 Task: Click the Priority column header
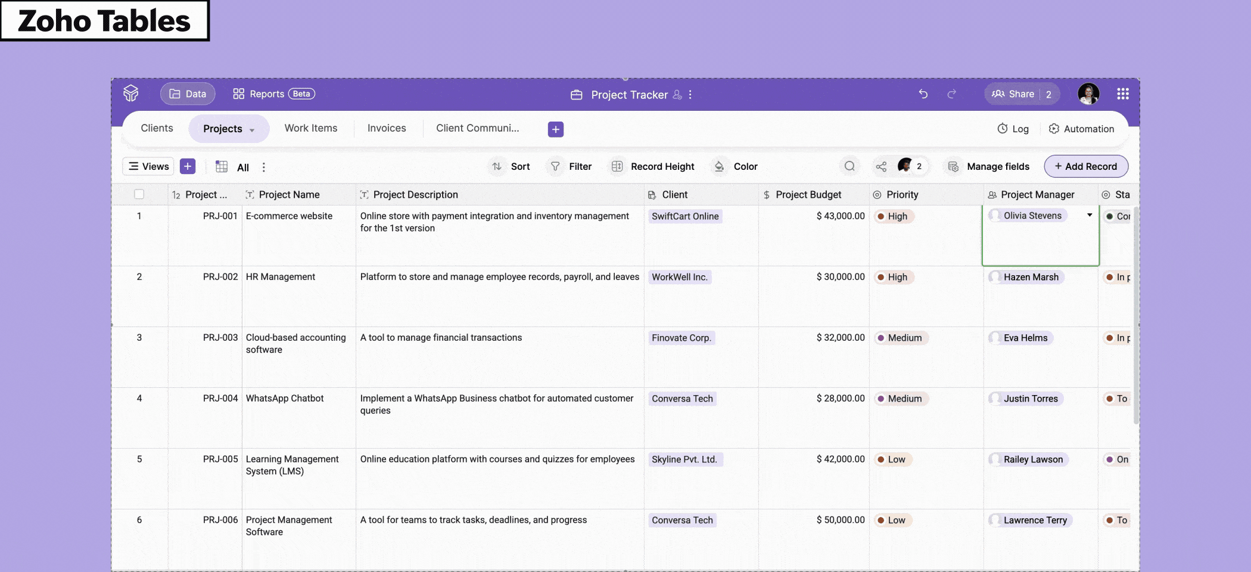click(x=926, y=194)
